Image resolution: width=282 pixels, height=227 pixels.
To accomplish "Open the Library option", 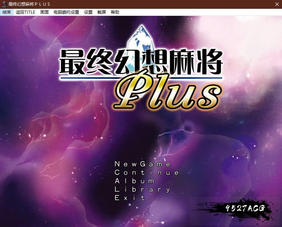I will 142,190.
